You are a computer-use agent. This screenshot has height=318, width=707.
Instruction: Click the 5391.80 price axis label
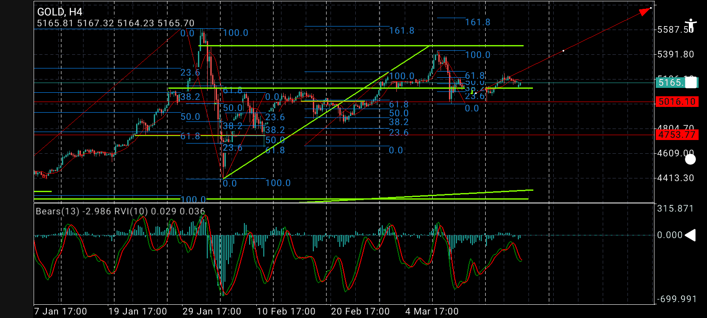(x=676, y=54)
